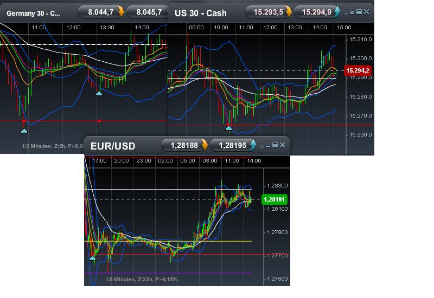
Task: Click the 15.270,0 price axis label
Action: click(360, 116)
